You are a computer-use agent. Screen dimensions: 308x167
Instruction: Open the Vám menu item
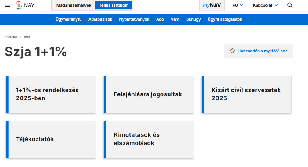click(175, 19)
